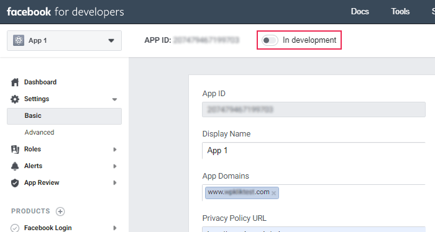This screenshot has height=232, width=435.
Task: Add a product with the plus icon
Action: click(x=60, y=212)
